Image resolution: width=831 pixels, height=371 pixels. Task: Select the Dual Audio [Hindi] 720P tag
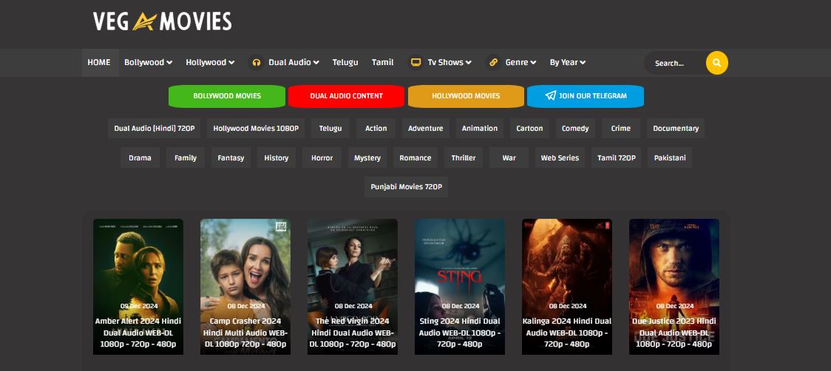(x=155, y=129)
